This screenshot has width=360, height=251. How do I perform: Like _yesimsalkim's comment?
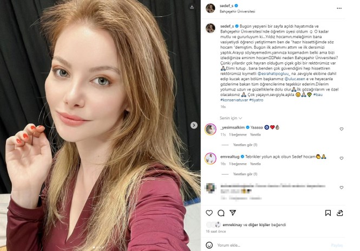(x=342, y=129)
